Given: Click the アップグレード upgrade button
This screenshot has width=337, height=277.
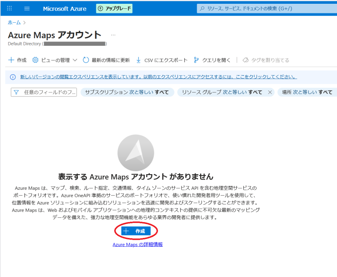Looking at the screenshot, I should pyautogui.click(x=114, y=8).
